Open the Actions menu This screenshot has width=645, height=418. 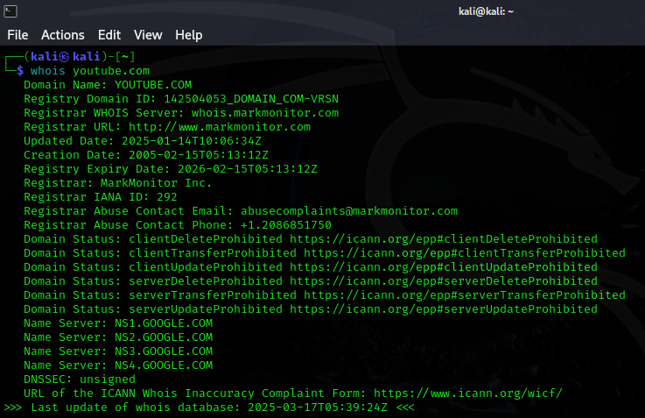coord(62,35)
